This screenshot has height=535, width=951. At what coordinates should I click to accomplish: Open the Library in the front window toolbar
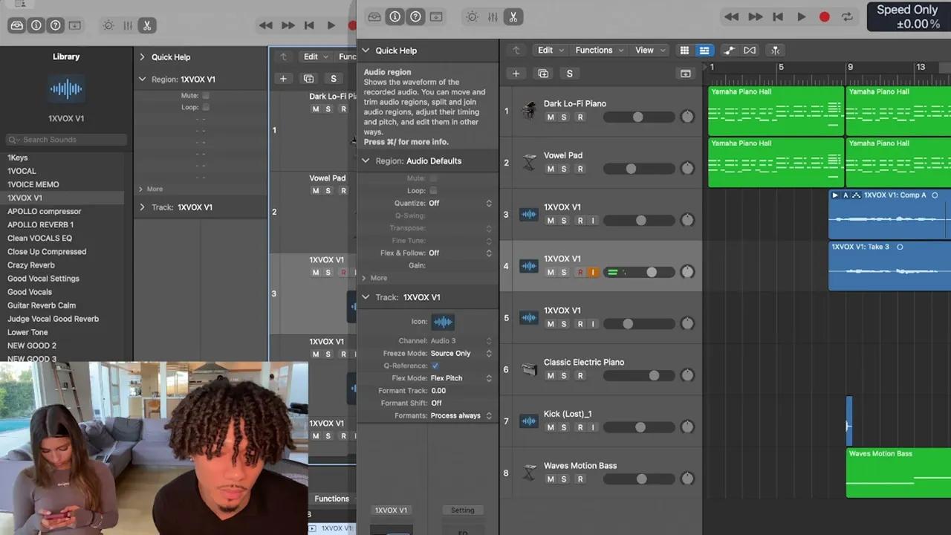tap(374, 16)
